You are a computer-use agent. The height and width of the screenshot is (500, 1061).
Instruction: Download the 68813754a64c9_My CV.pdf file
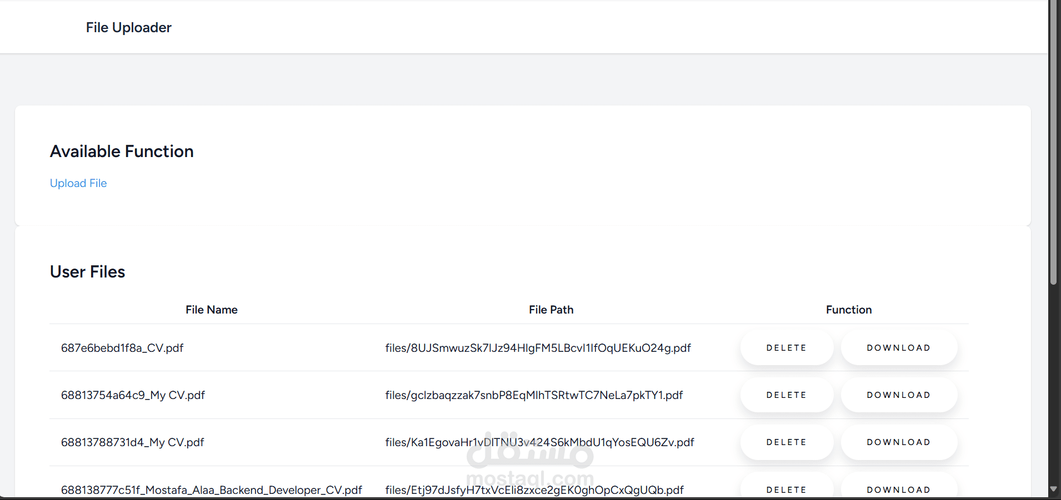899,395
